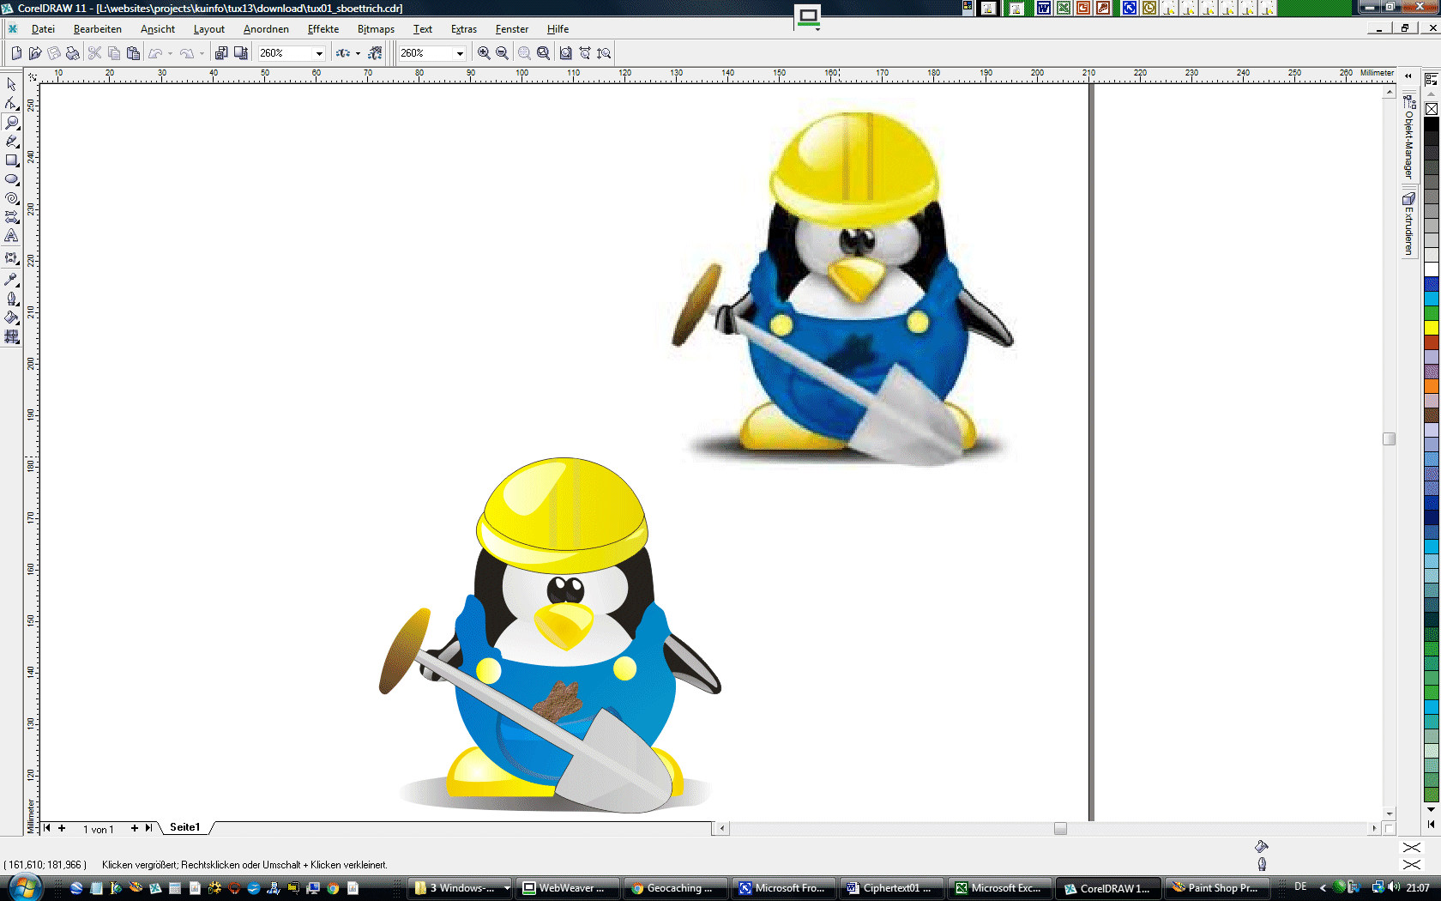Click the Open file icon
The width and height of the screenshot is (1441, 901).
[35, 53]
